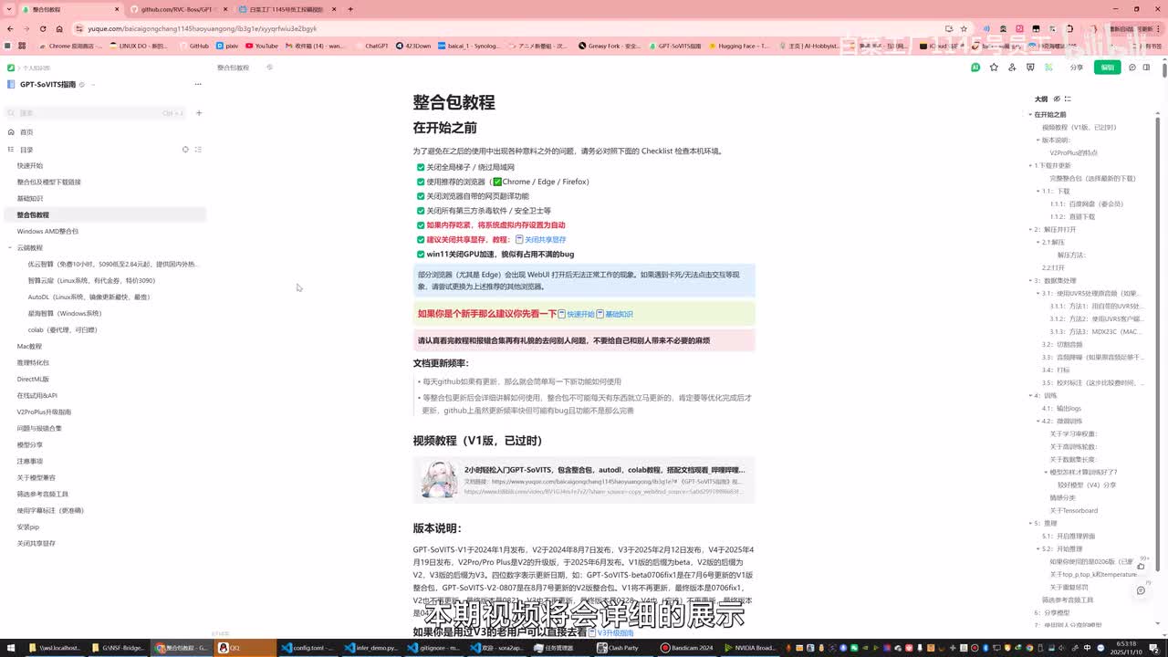
Task: Jump to 关于学习率权重 in the outline
Action: coord(1072,433)
